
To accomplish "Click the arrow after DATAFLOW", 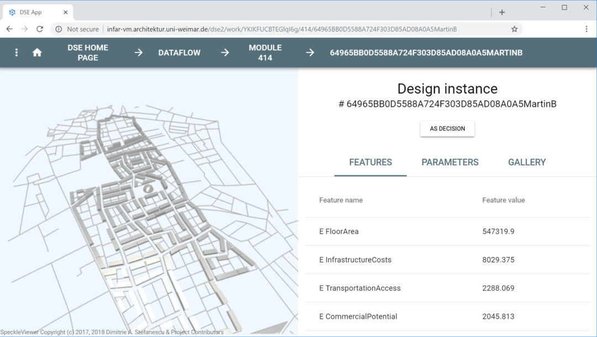I will (225, 53).
